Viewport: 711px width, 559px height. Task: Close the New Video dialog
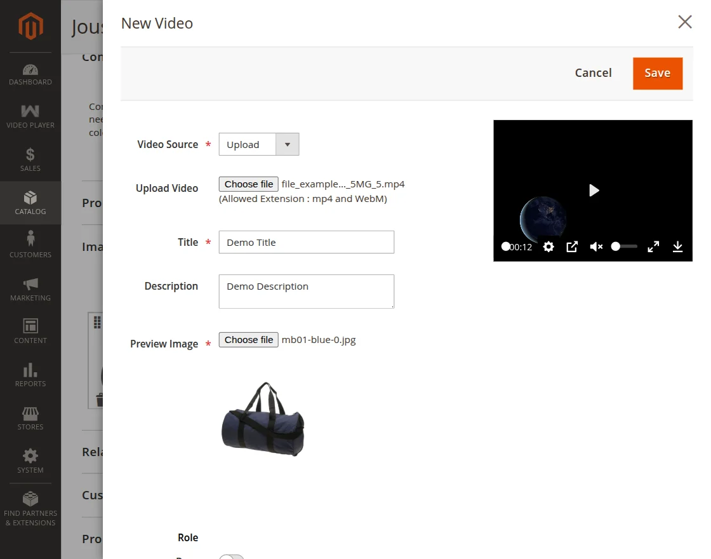[685, 22]
